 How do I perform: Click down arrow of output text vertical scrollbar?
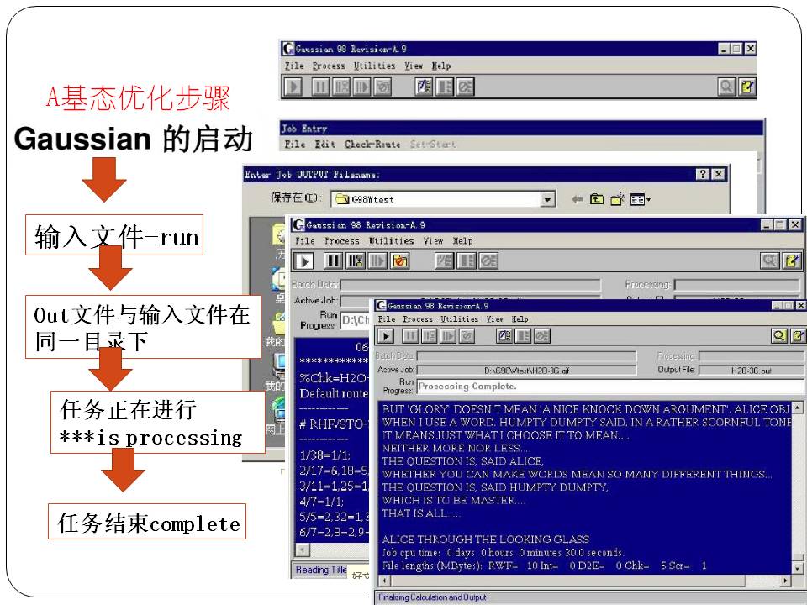click(797, 569)
